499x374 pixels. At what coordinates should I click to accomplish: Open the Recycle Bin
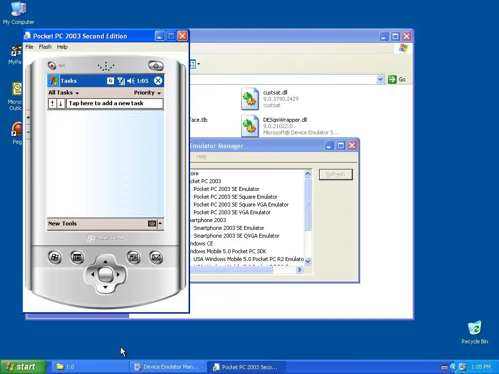coord(475,332)
